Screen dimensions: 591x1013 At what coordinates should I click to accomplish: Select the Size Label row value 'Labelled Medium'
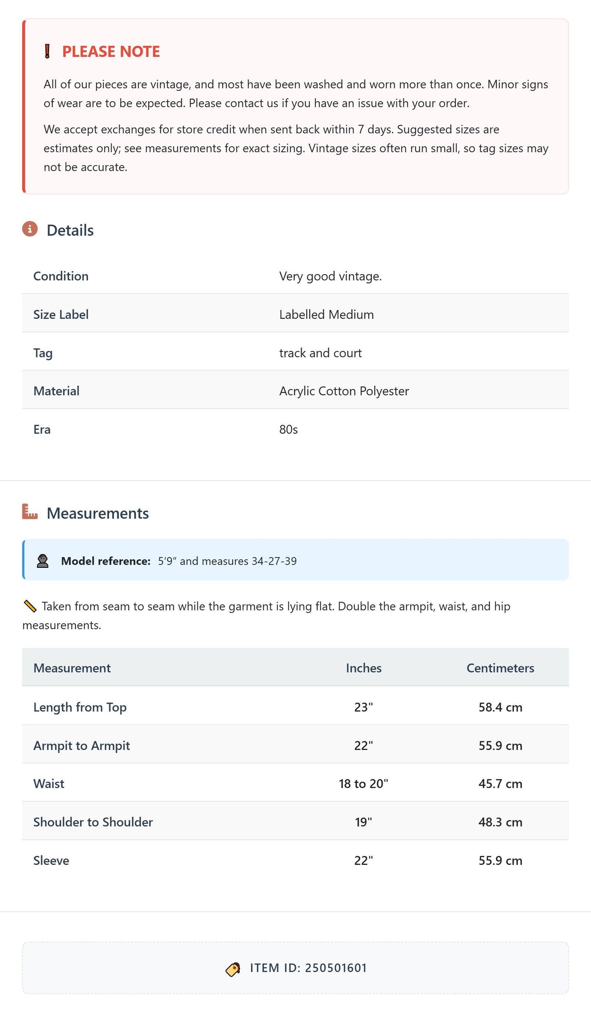coord(326,315)
